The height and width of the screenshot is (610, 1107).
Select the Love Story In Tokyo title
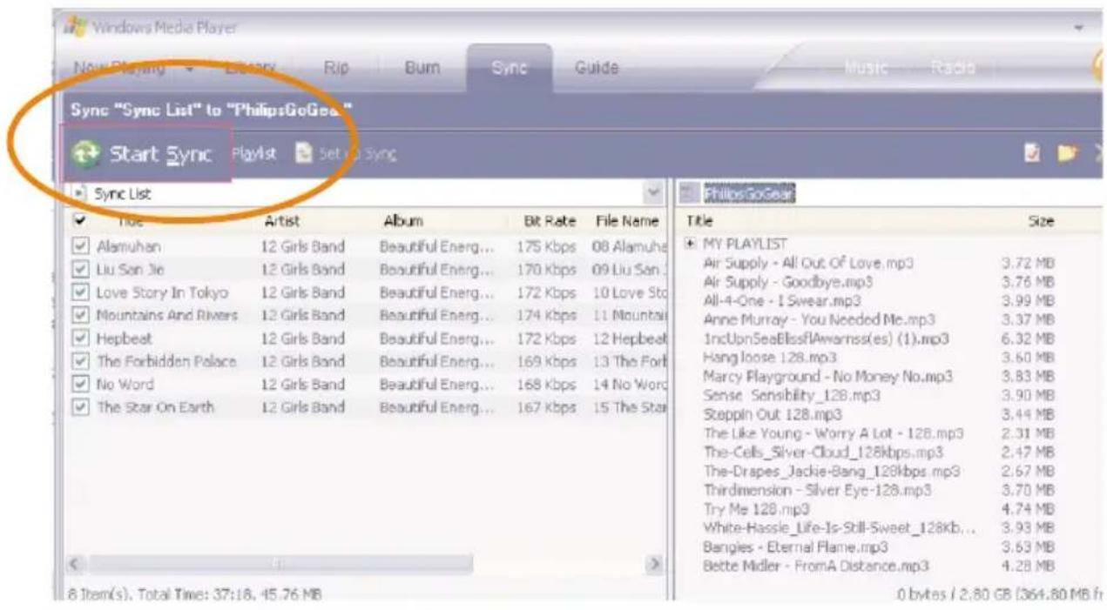pos(162,292)
